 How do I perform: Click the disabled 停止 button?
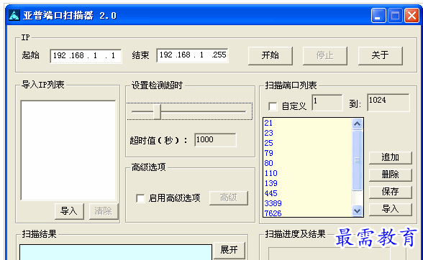325,56
